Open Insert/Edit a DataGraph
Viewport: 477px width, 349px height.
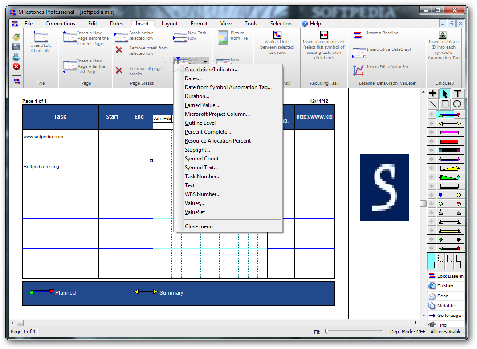pyautogui.click(x=383, y=52)
